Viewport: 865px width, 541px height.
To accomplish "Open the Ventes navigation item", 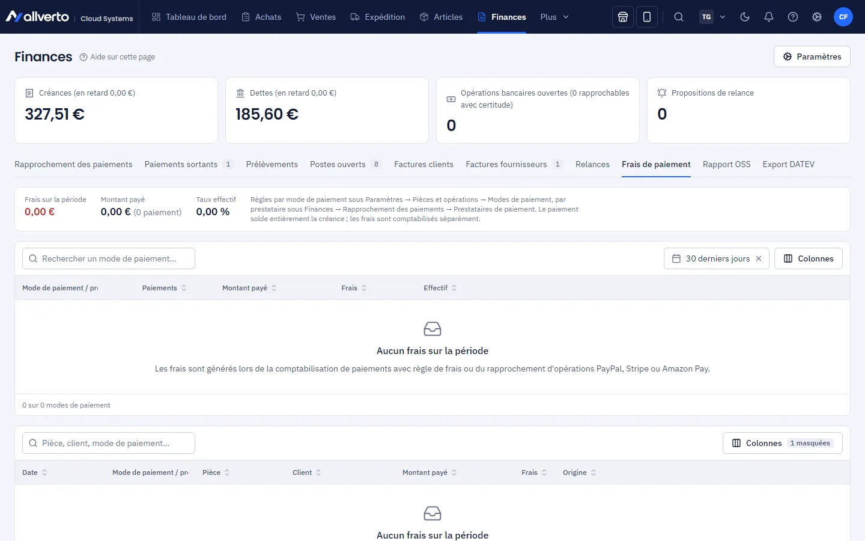I will [316, 17].
